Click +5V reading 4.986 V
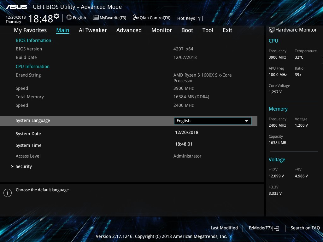Image resolution: width=323 pixels, height=242 pixels. (301, 176)
